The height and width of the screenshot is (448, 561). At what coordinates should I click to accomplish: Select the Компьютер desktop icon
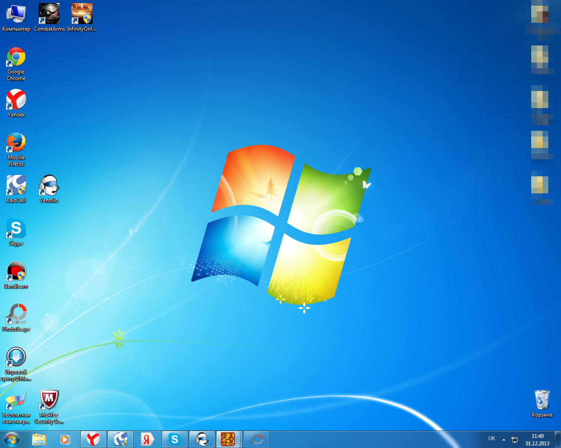[x=16, y=14]
